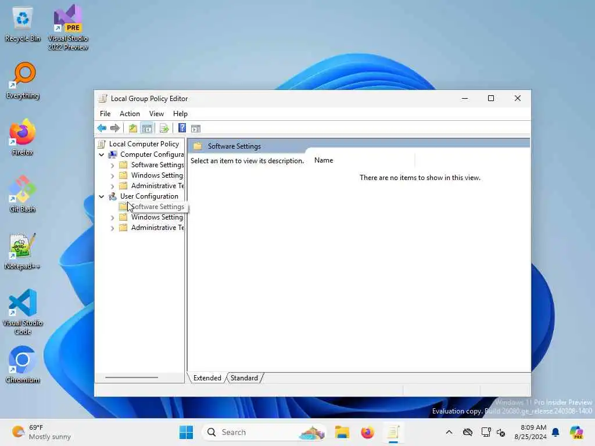
Task: Select Local Computer Policy root node
Action: coord(144,144)
